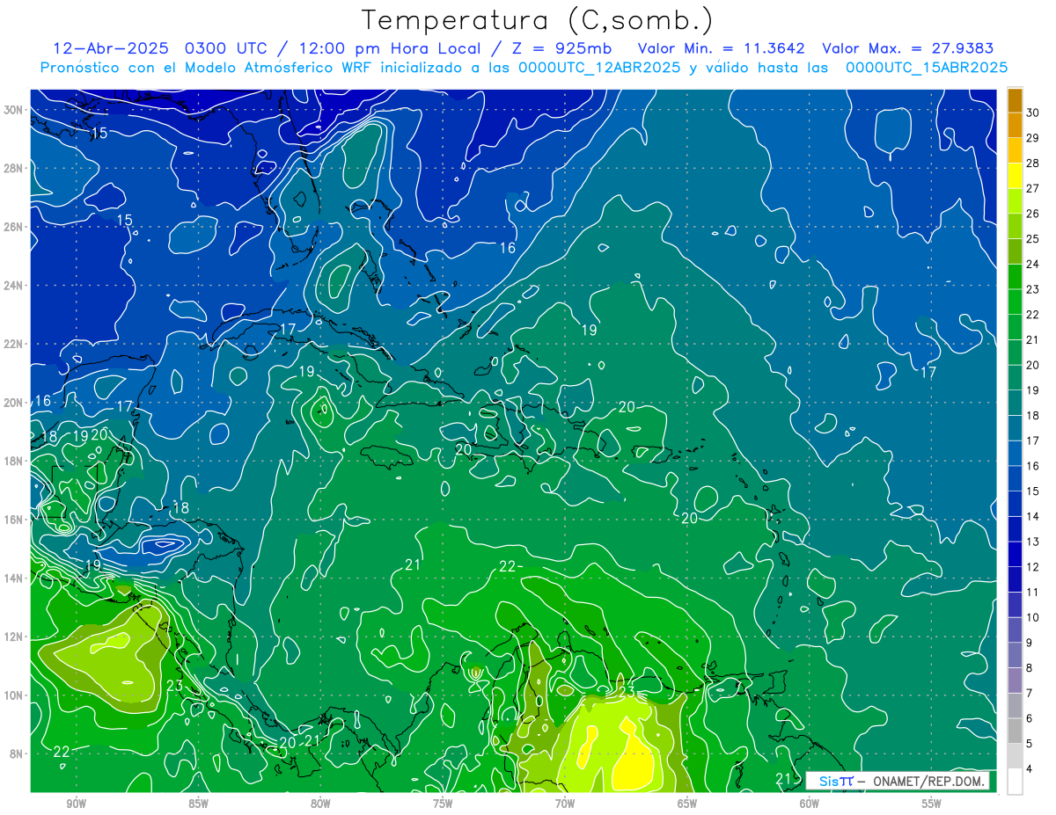Click the "55W" longitude axis label
The height and width of the screenshot is (815, 1056).
click(x=932, y=804)
